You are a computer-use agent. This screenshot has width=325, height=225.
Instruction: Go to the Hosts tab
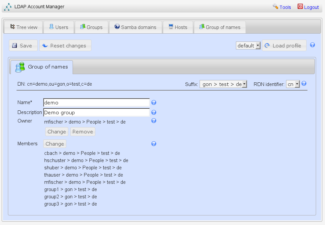coord(178,27)
